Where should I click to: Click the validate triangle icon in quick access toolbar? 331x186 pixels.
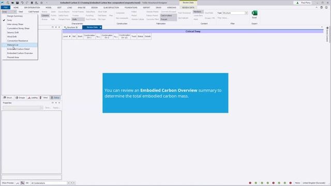point(37,3)
